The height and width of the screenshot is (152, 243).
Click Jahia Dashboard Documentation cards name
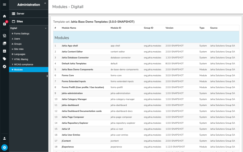[82, 111]
